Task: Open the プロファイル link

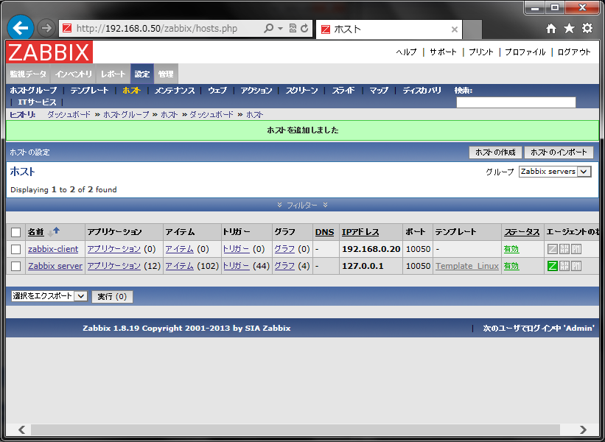Action: 525,52
